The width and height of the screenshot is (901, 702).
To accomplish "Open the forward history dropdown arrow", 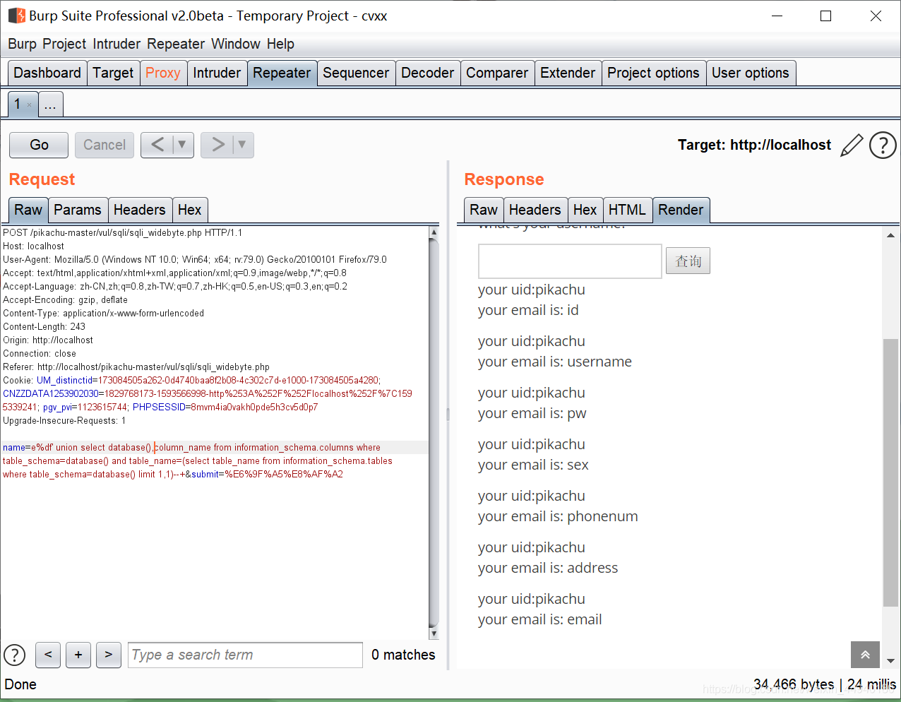I will (242, 145).
